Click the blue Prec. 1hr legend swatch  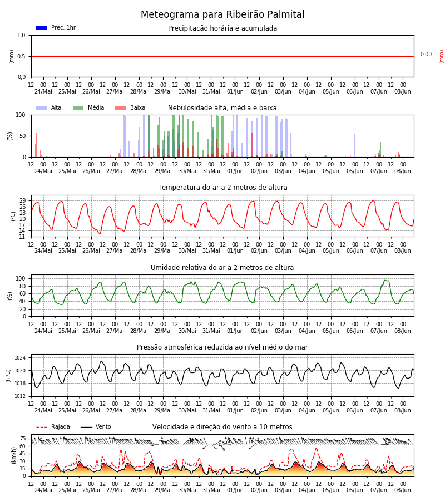click(x=42, y=28)
